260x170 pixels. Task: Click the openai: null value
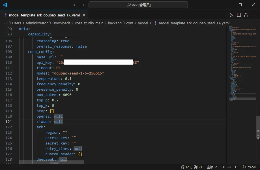coord(58,116)
